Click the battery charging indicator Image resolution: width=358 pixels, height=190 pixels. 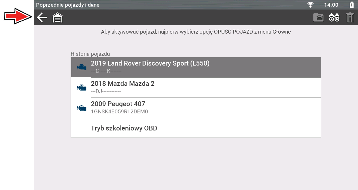pyautogui.click(x=351, y=5)
